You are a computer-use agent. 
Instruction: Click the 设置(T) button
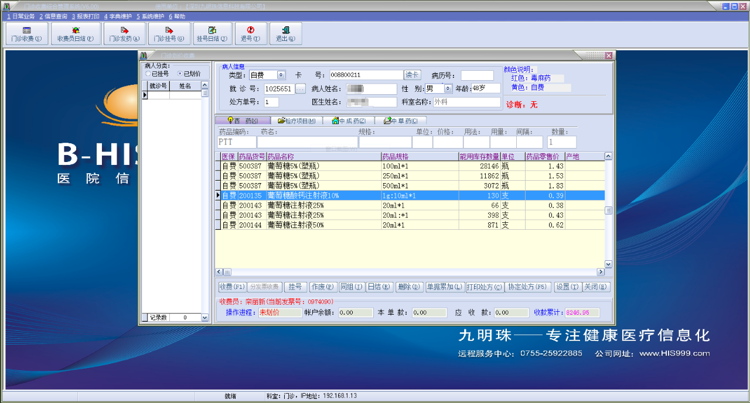[x=567, y=287]
